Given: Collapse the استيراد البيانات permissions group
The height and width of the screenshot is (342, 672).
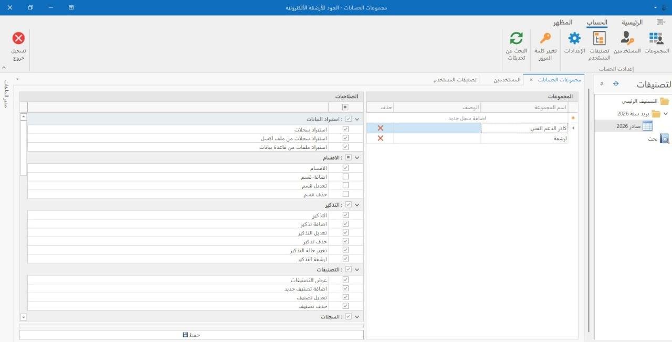Looking at the screenshot, I should point(357,119).
